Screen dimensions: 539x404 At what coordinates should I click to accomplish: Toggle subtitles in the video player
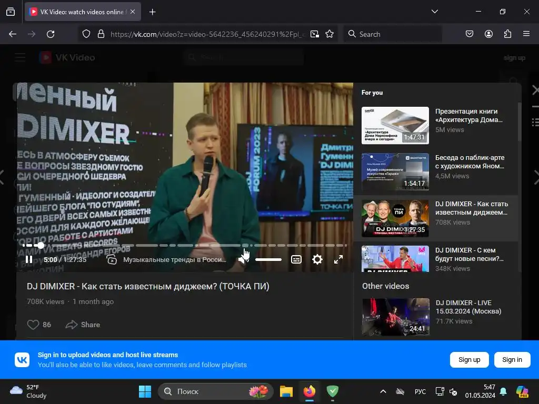(x=296, y=259)
